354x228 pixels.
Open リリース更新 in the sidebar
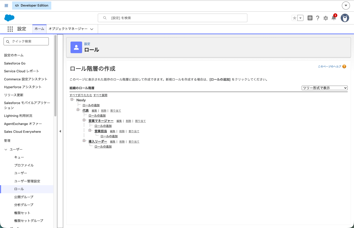(x=14, y=95)
